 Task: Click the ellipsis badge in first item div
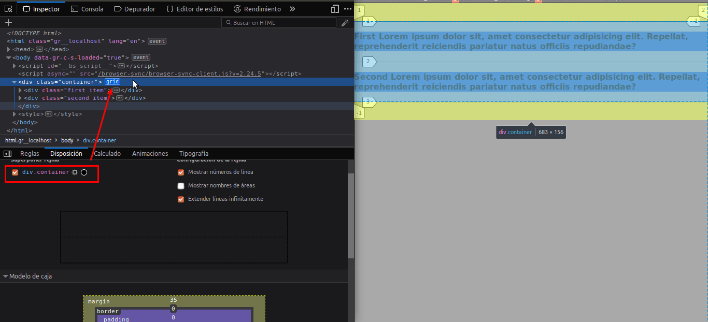pos(116,90)
